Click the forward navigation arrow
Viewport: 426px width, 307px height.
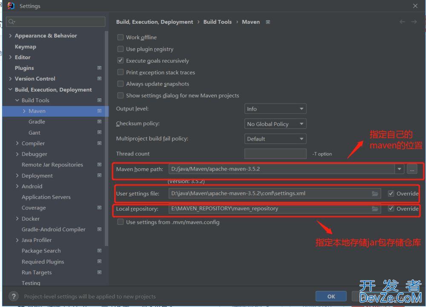pyautogui.click(x=414, y=22)
